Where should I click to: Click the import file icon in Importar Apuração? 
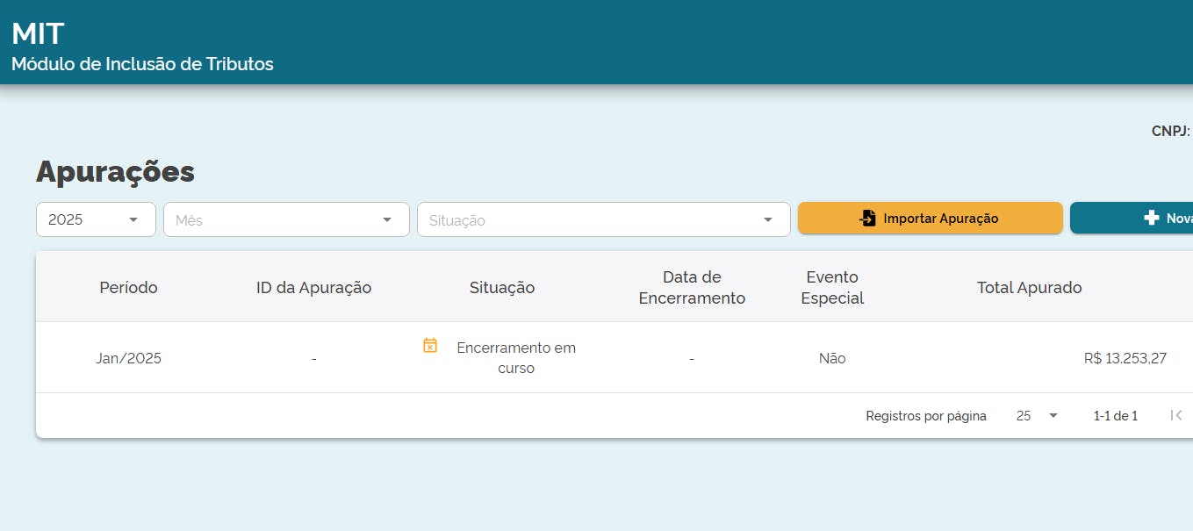coord(867,218)
